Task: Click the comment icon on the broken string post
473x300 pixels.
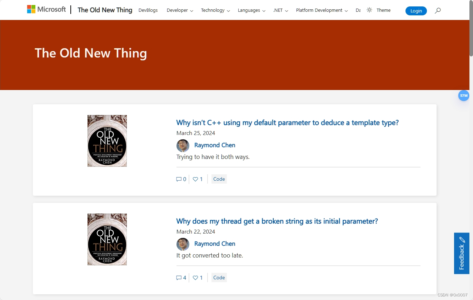Action: point(179,277)
